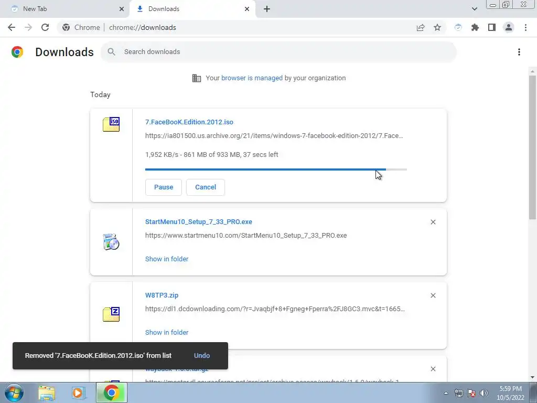
Task: Switch to the New Tab tab
Action: coord(65,9)
